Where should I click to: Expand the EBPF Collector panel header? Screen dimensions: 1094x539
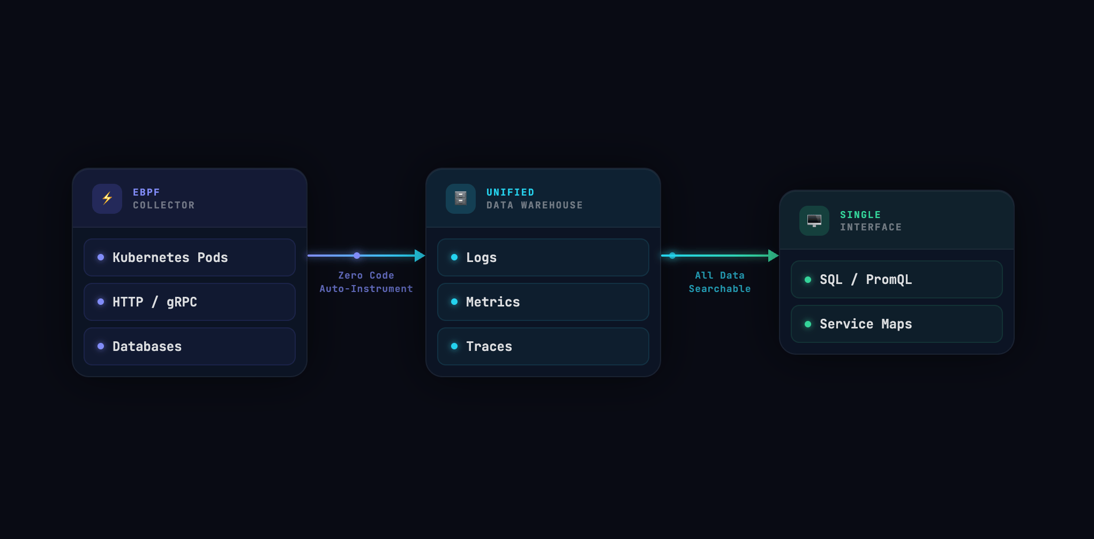click(x=189, y=198)
